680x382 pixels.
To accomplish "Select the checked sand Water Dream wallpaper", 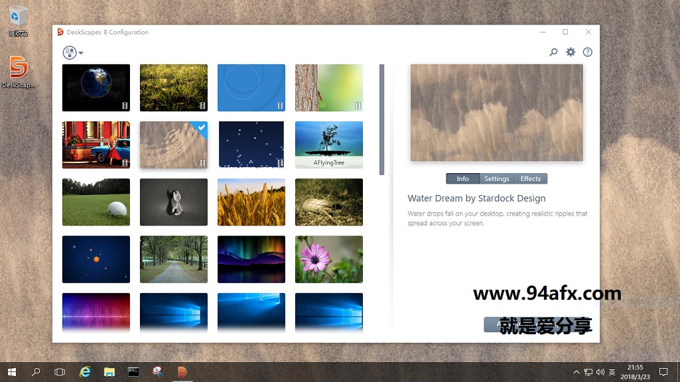I will (x=173, y=145).
